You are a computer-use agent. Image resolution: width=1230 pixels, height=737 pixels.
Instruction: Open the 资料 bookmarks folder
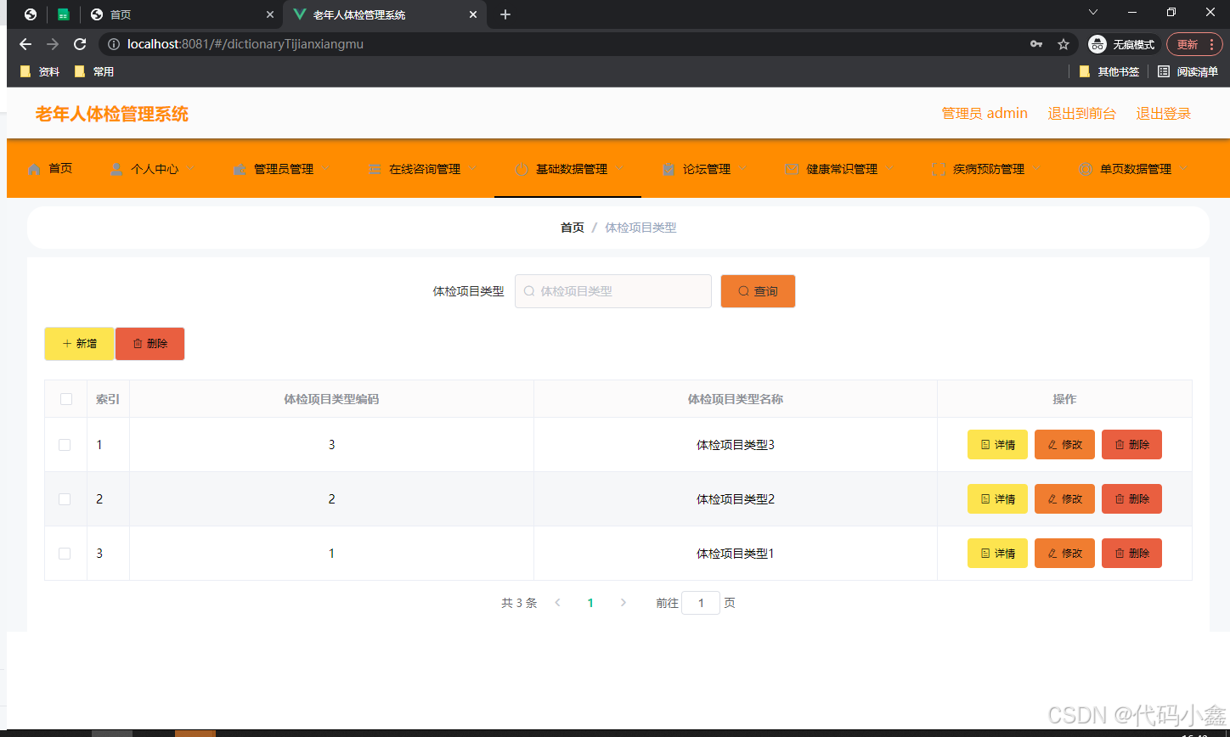[x=40, y=72]
